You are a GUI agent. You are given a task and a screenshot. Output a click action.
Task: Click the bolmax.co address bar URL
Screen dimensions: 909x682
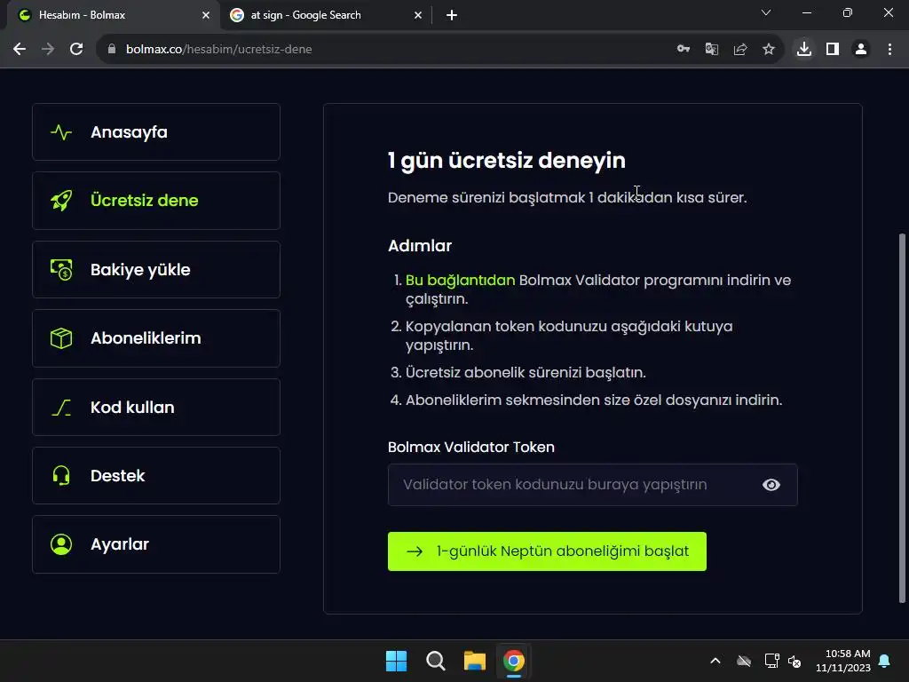coord(219,50)
